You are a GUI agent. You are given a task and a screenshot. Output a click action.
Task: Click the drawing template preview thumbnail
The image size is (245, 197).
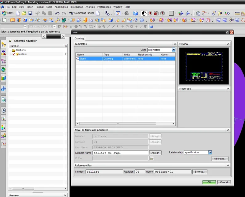click(x=204, y=66)
